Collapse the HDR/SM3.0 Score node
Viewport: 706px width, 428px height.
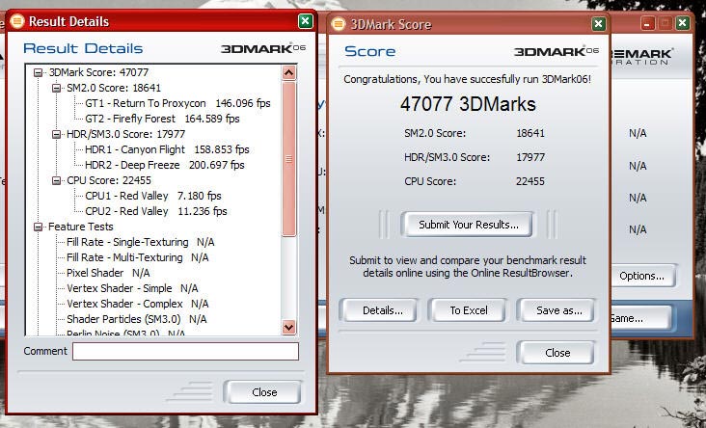click(x=56, y=134)
